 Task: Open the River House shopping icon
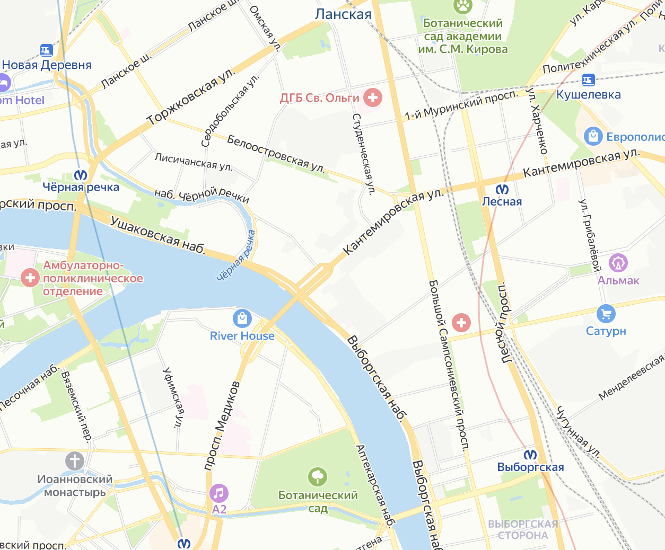(242, 318)
